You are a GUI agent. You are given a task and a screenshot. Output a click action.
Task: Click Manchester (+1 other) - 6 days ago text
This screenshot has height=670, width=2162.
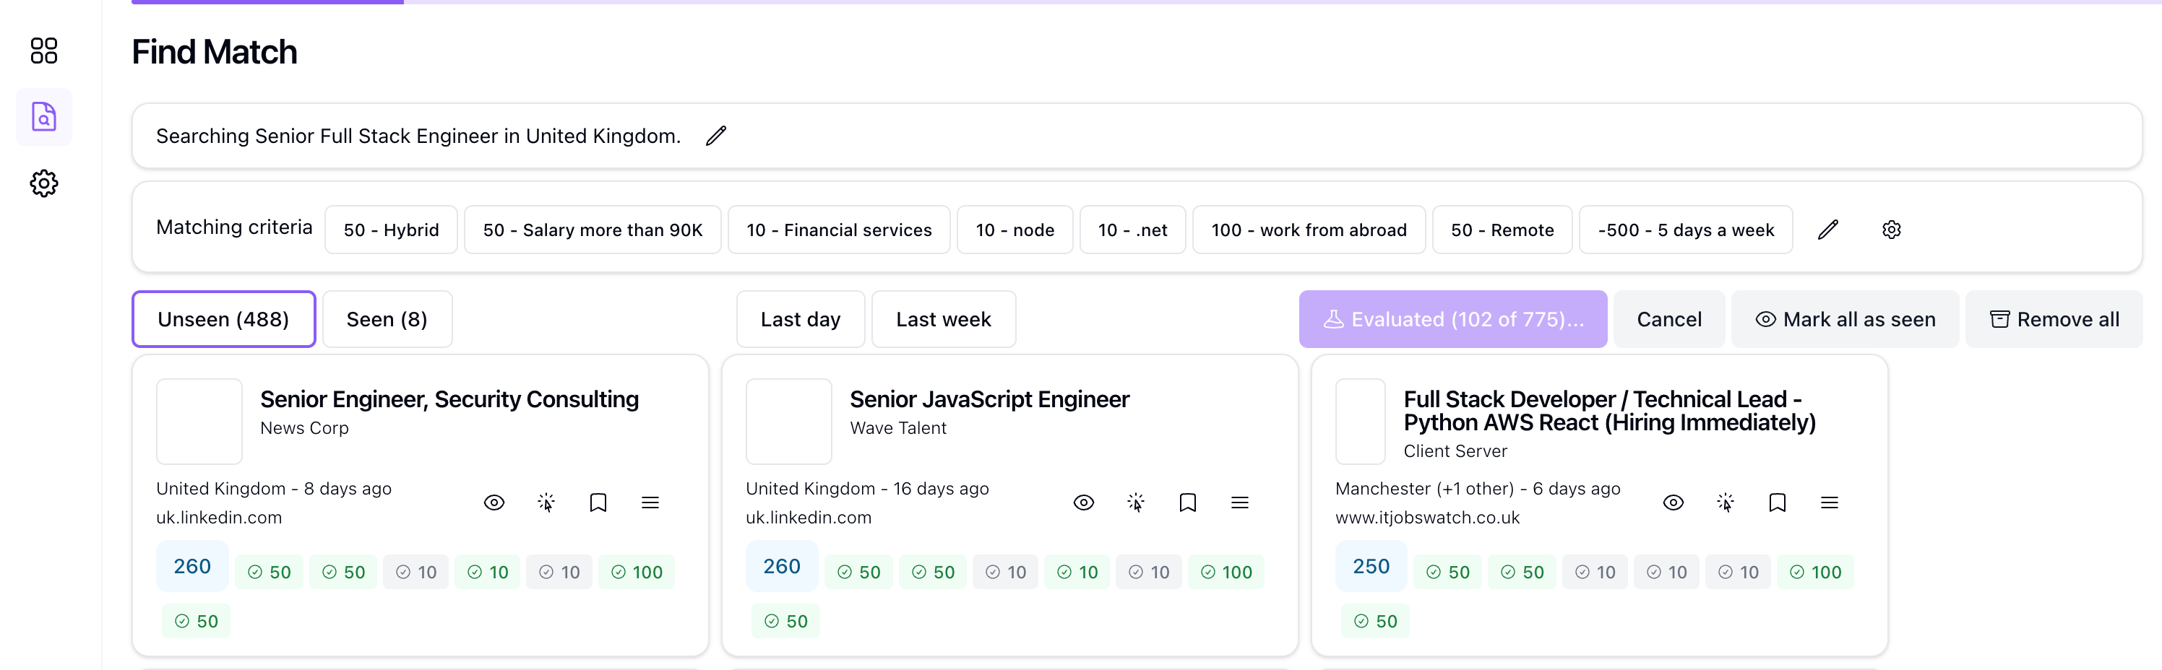1478,489
